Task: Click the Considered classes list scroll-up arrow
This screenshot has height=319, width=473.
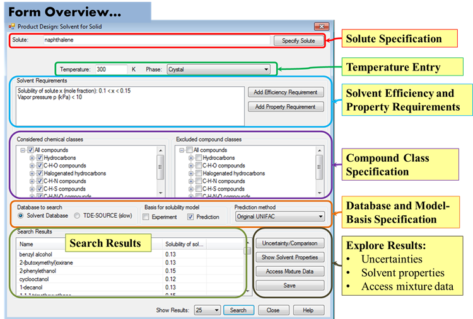Action: 160,150
